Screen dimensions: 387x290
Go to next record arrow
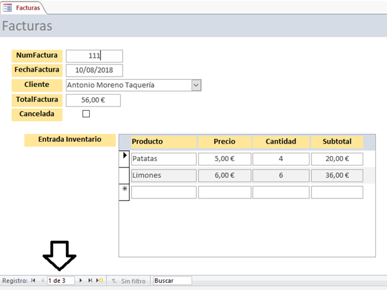point(81,281)
